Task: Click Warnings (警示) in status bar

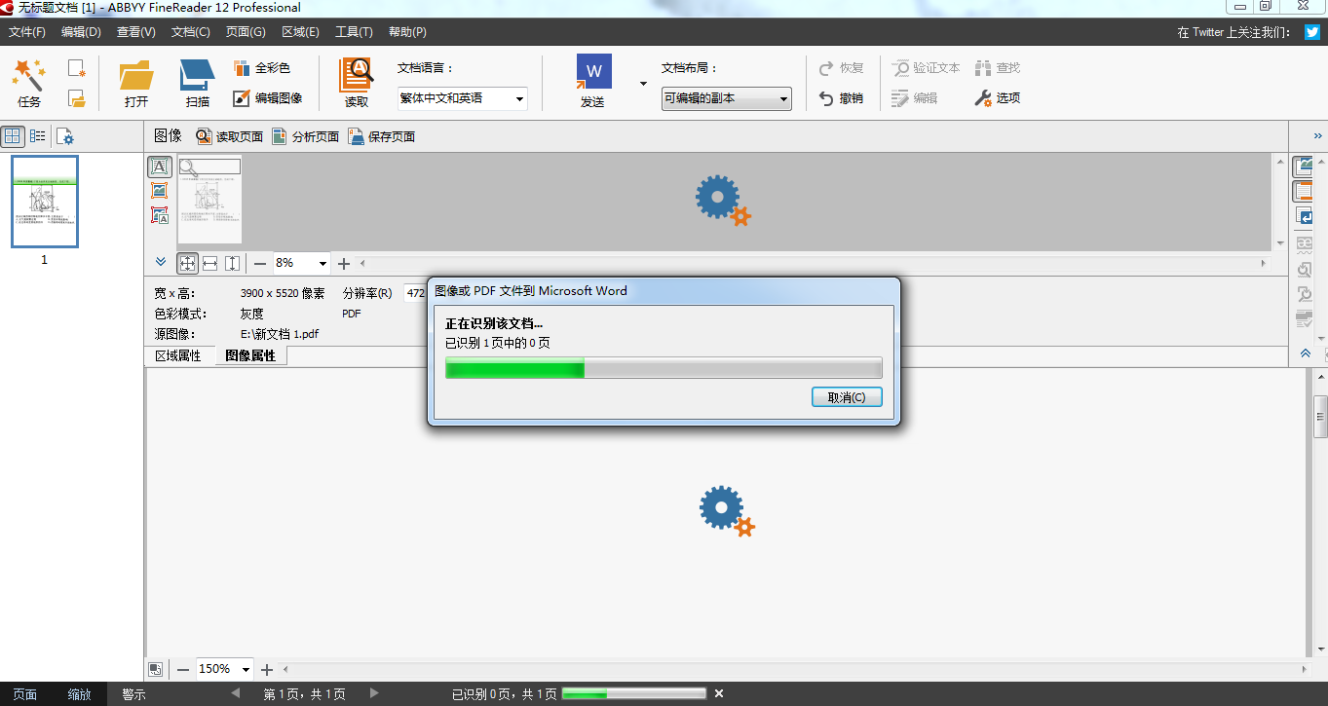Action: point(133,694)
